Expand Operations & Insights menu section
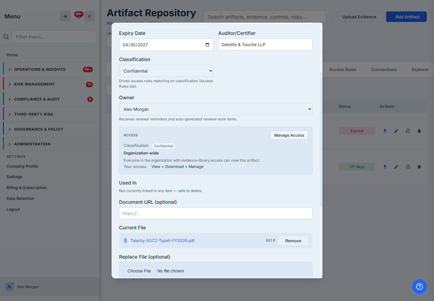434x301 pixels. tap(50, 70)
